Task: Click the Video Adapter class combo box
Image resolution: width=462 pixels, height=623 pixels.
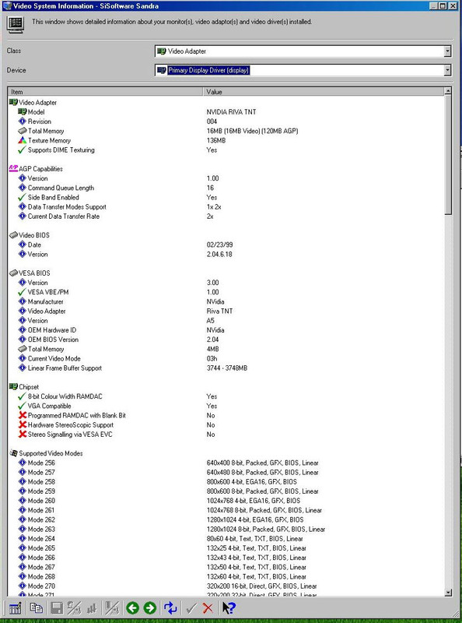Action: coord(303,51)
